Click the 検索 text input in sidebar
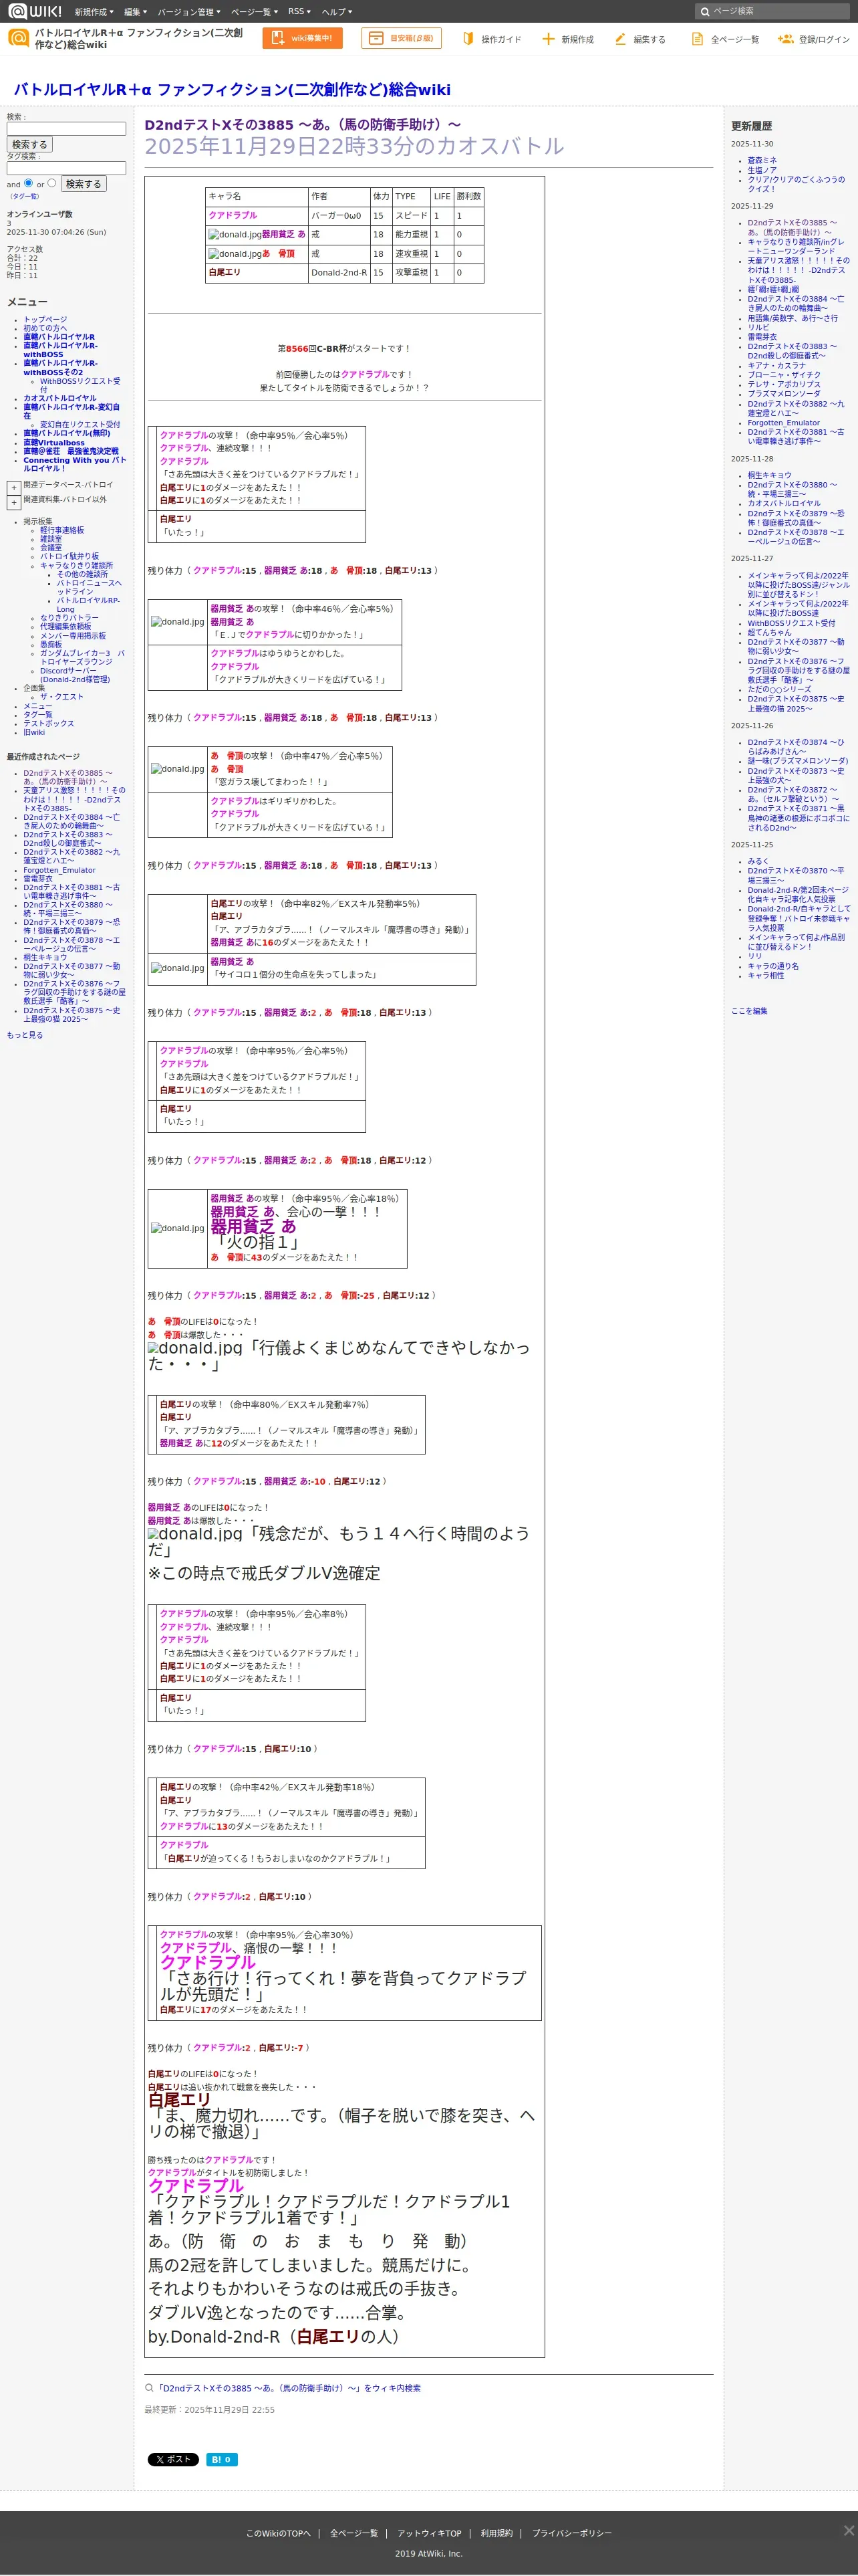The image size is (858, 2576). pos(66,129)
